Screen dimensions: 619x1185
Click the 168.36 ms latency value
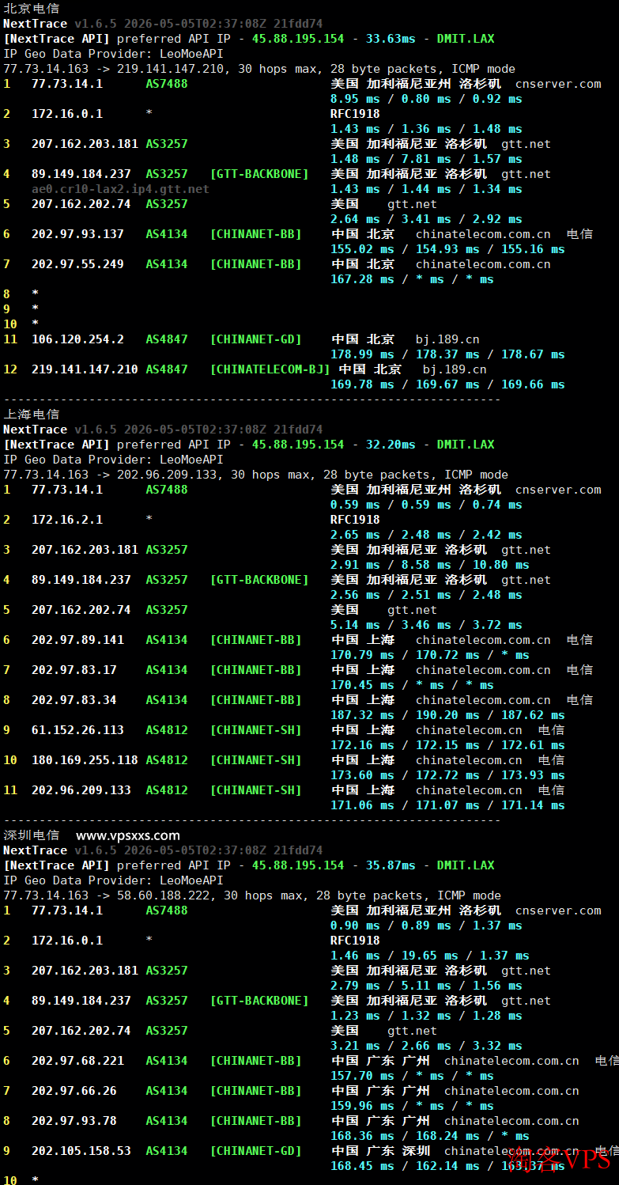pos(362,1135)
